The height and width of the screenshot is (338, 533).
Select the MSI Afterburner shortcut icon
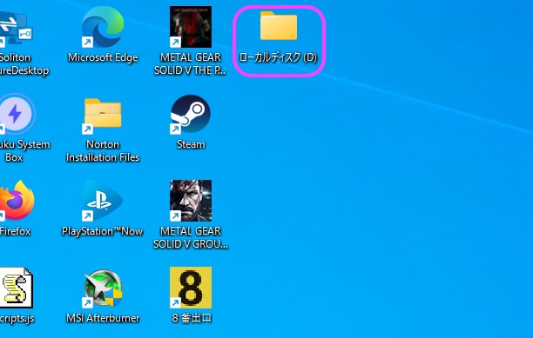pyautogui.click(x=102, y=288)
